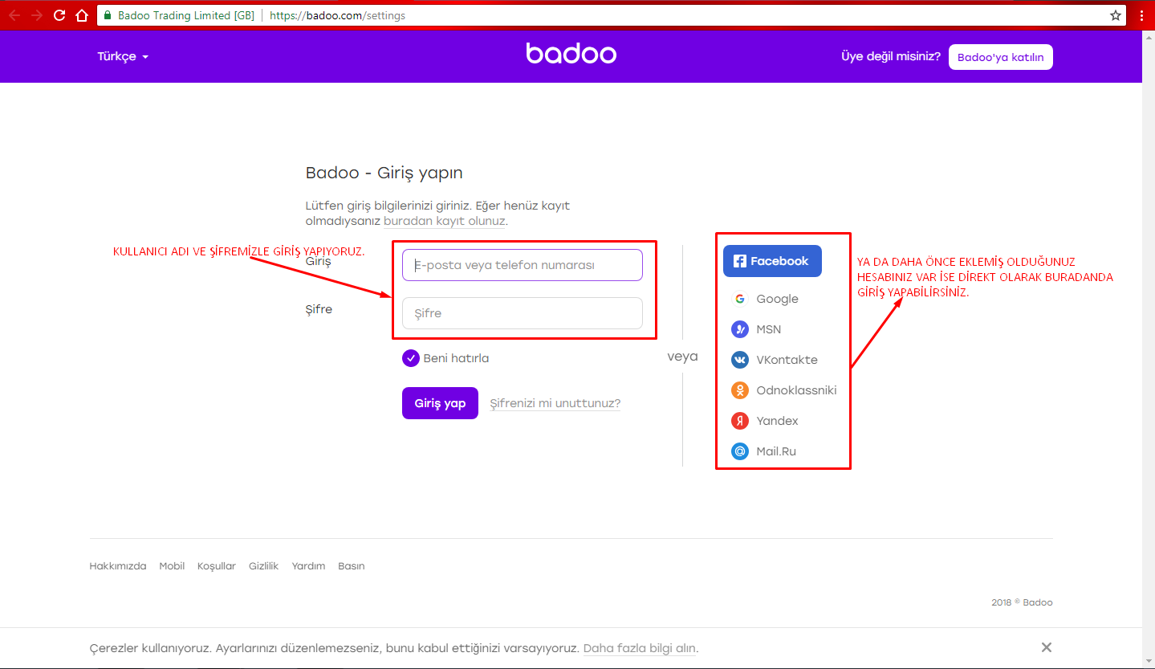The image size is (1155, 669).
Task: Open the Koşullar footer link
Action: point(217,566)
